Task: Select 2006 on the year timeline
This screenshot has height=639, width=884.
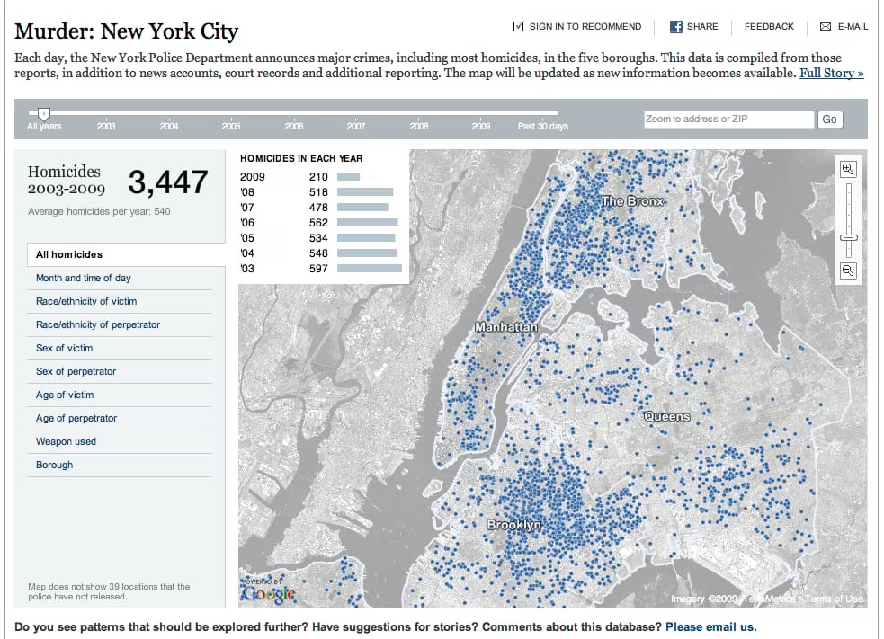Action: click(x=294, y=126)
